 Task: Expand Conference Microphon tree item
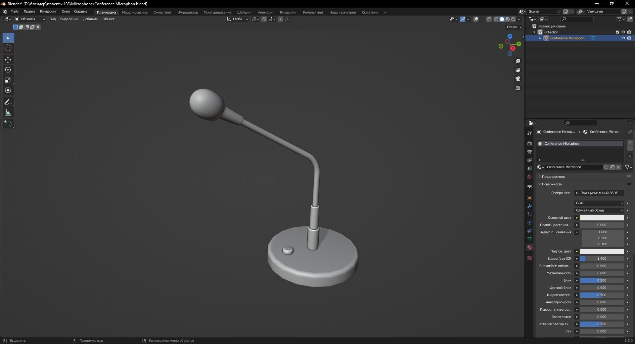pos(540,38)
